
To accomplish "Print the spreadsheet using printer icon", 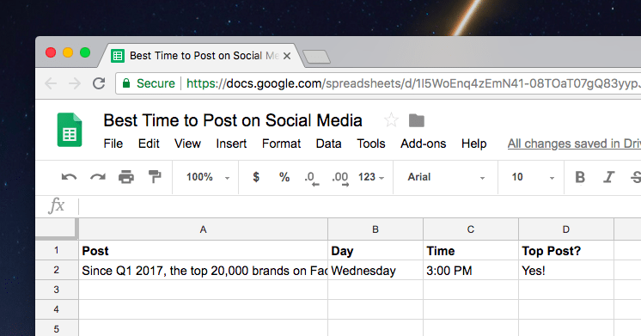I will coord(126,177).
